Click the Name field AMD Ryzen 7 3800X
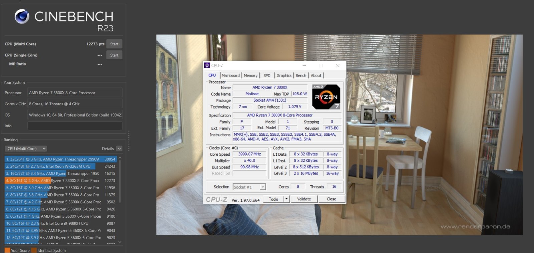Viewport: 534px width, 253px height. click(270, 88)
